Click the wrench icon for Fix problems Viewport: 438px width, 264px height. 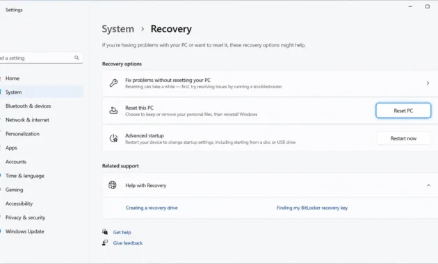113,83
